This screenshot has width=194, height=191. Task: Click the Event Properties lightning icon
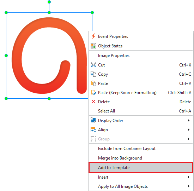(x=93, y=36)
